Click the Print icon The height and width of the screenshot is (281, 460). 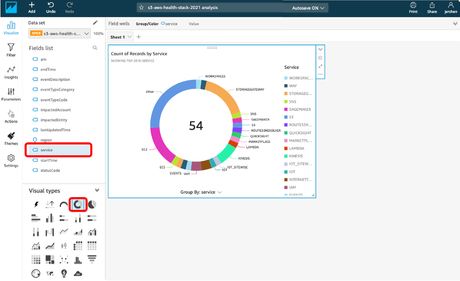[413, 7]
